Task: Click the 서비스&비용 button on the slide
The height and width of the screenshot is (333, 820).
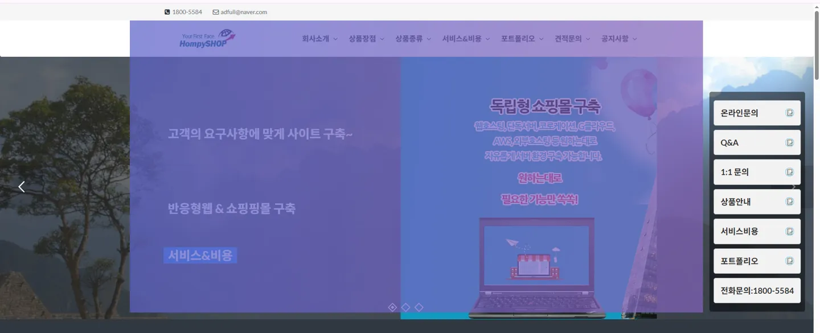Action: coord(200,256)
